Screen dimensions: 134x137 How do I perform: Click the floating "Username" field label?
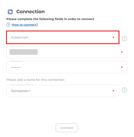(x=17, y=46)
